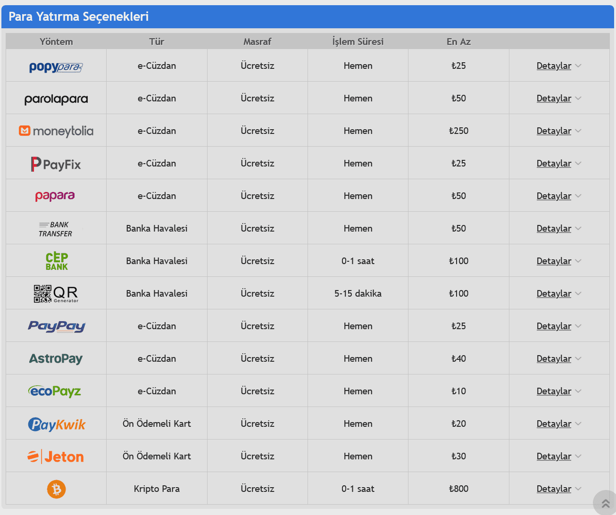Open Detaylar link for Kripto Para
The height and width of the screenshot is (515, 616).
pyautogui.click(x=554, y=489)
